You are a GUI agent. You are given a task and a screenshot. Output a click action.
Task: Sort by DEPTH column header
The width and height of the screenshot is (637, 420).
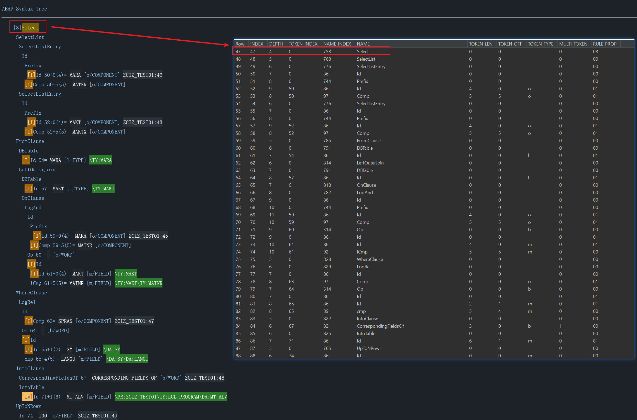point(276,44)
